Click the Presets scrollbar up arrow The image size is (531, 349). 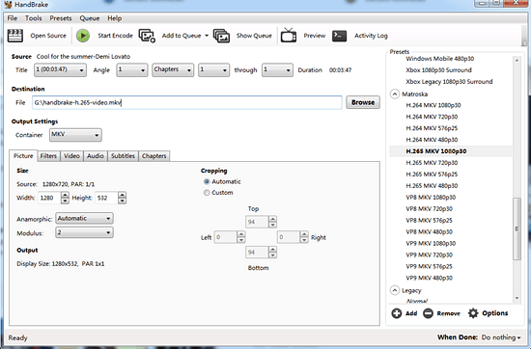pos(517,60)
